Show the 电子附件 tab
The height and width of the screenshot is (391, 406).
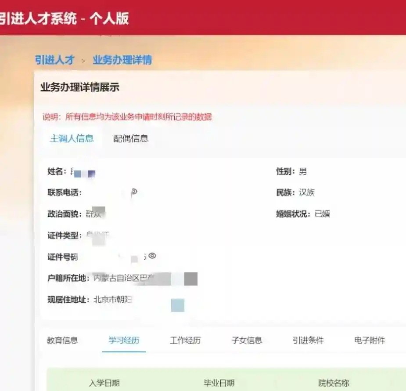pyautogui.click(x=370, y=340)
